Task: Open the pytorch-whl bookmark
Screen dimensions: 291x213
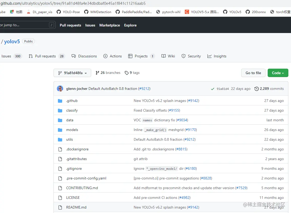Action: (168, 12)
